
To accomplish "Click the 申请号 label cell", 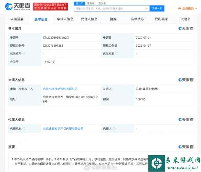I will (x=25, y=38).
